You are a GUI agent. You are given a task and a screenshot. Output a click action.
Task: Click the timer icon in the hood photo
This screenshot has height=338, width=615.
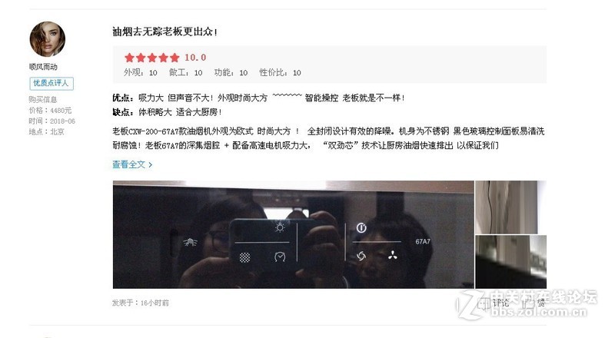(280, 257)
